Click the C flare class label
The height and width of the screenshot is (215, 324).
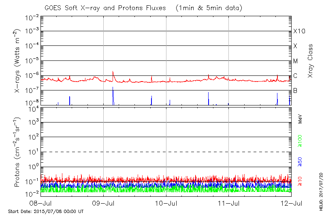coord(295,76)
